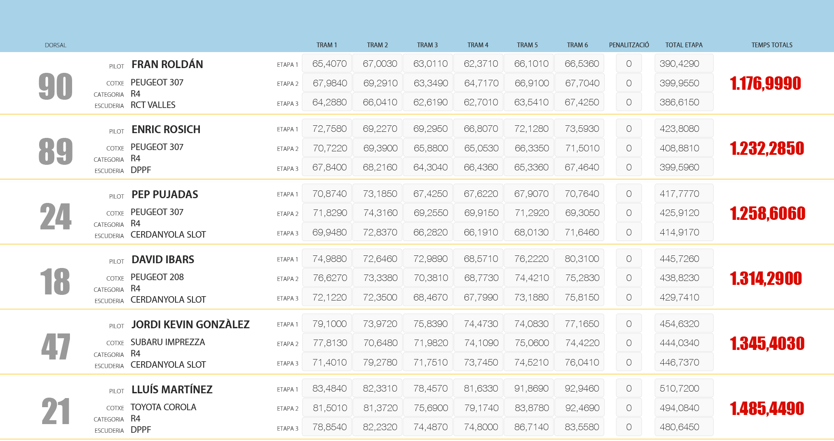Click the red total time 1.314,2900
834x441 pixels.
point(766,278)
